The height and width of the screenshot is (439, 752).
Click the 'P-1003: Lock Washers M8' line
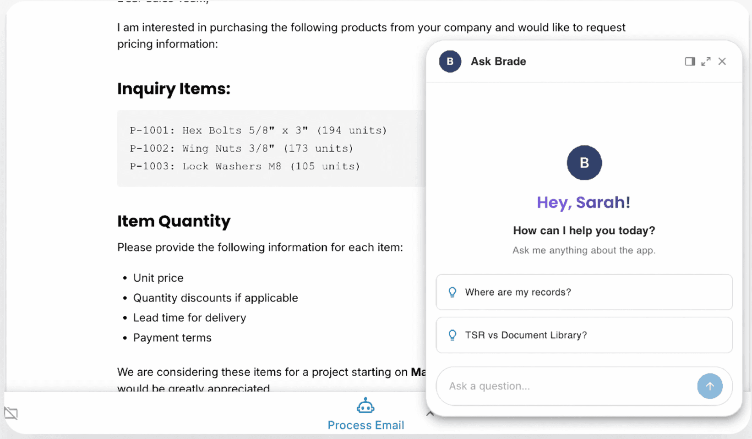[x=245, y=166]
